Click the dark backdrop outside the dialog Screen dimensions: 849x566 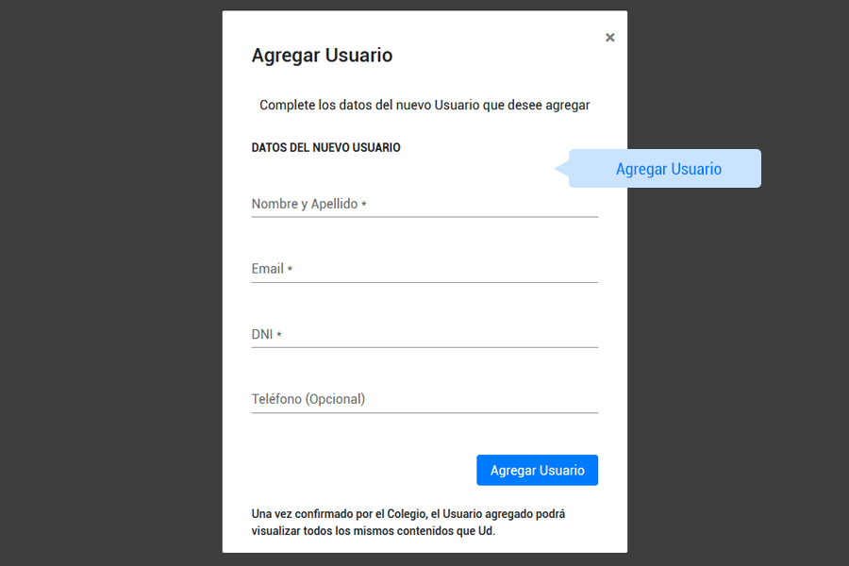(104, 283)
